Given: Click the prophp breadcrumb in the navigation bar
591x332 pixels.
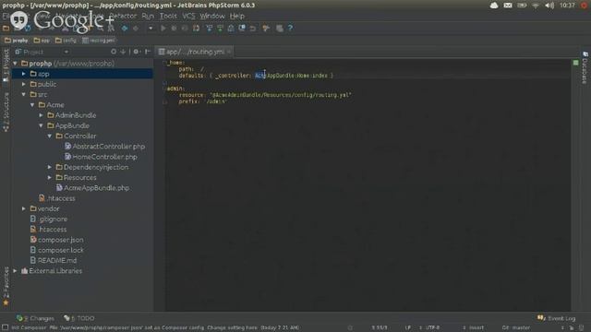Looking at the screenshot, I should [17, 41].
